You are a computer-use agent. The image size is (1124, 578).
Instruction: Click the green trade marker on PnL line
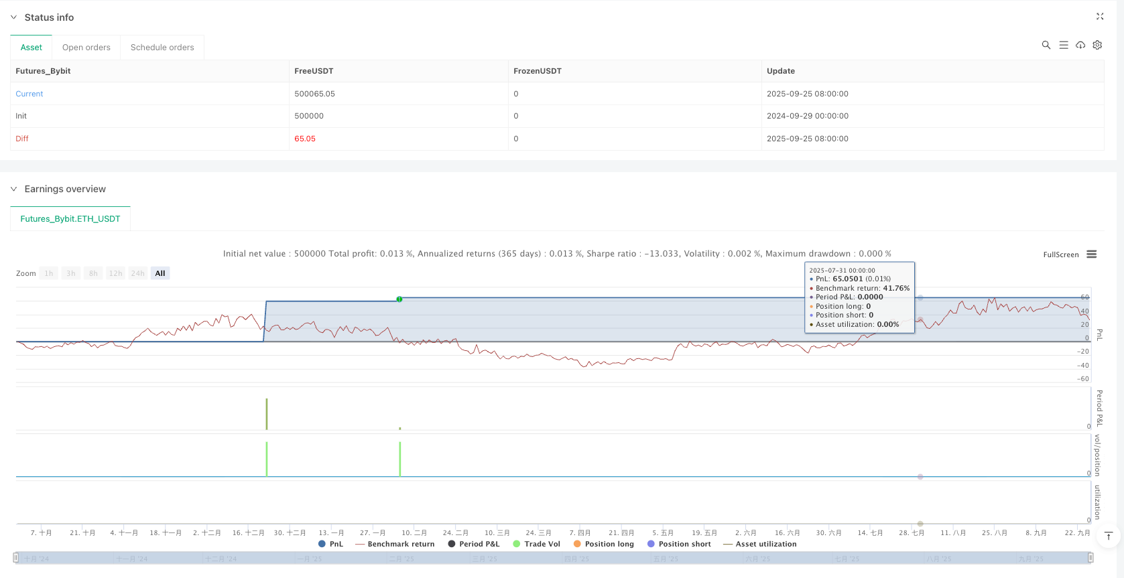pyautogui.click(x=399, y=299)
